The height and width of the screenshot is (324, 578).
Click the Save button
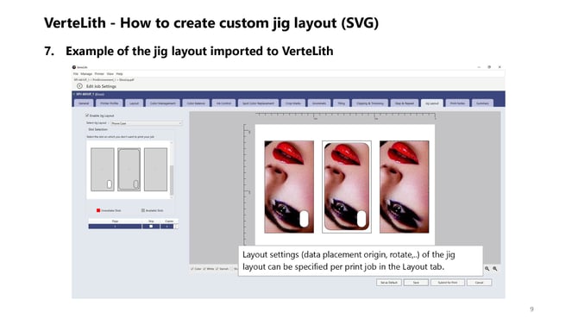tap(416, 283)
